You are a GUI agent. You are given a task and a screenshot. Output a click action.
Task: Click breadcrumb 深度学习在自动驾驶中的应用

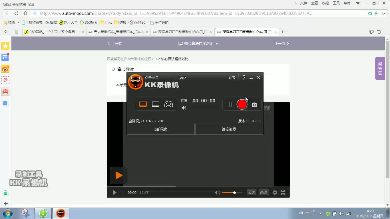pos(129,59)
